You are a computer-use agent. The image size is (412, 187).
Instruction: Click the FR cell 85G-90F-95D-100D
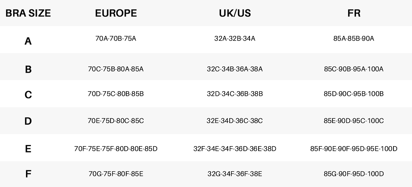(354, 174)
